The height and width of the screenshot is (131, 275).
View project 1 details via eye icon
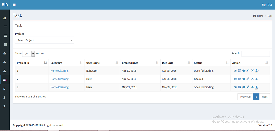pyautogui.click(x=235, y=70)
